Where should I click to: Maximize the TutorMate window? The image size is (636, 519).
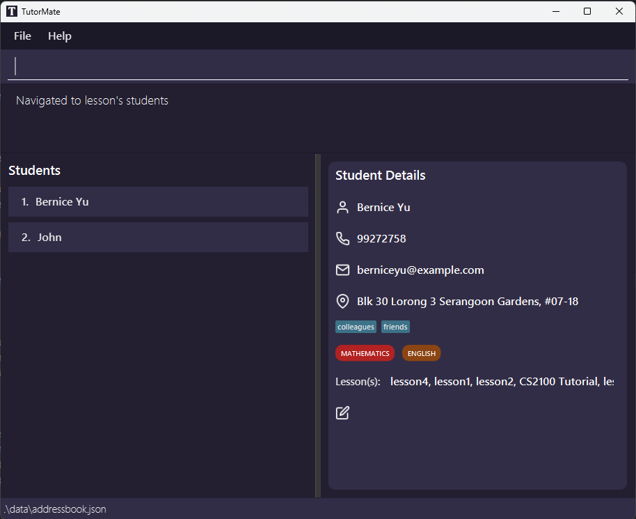[x=587, y=11]
